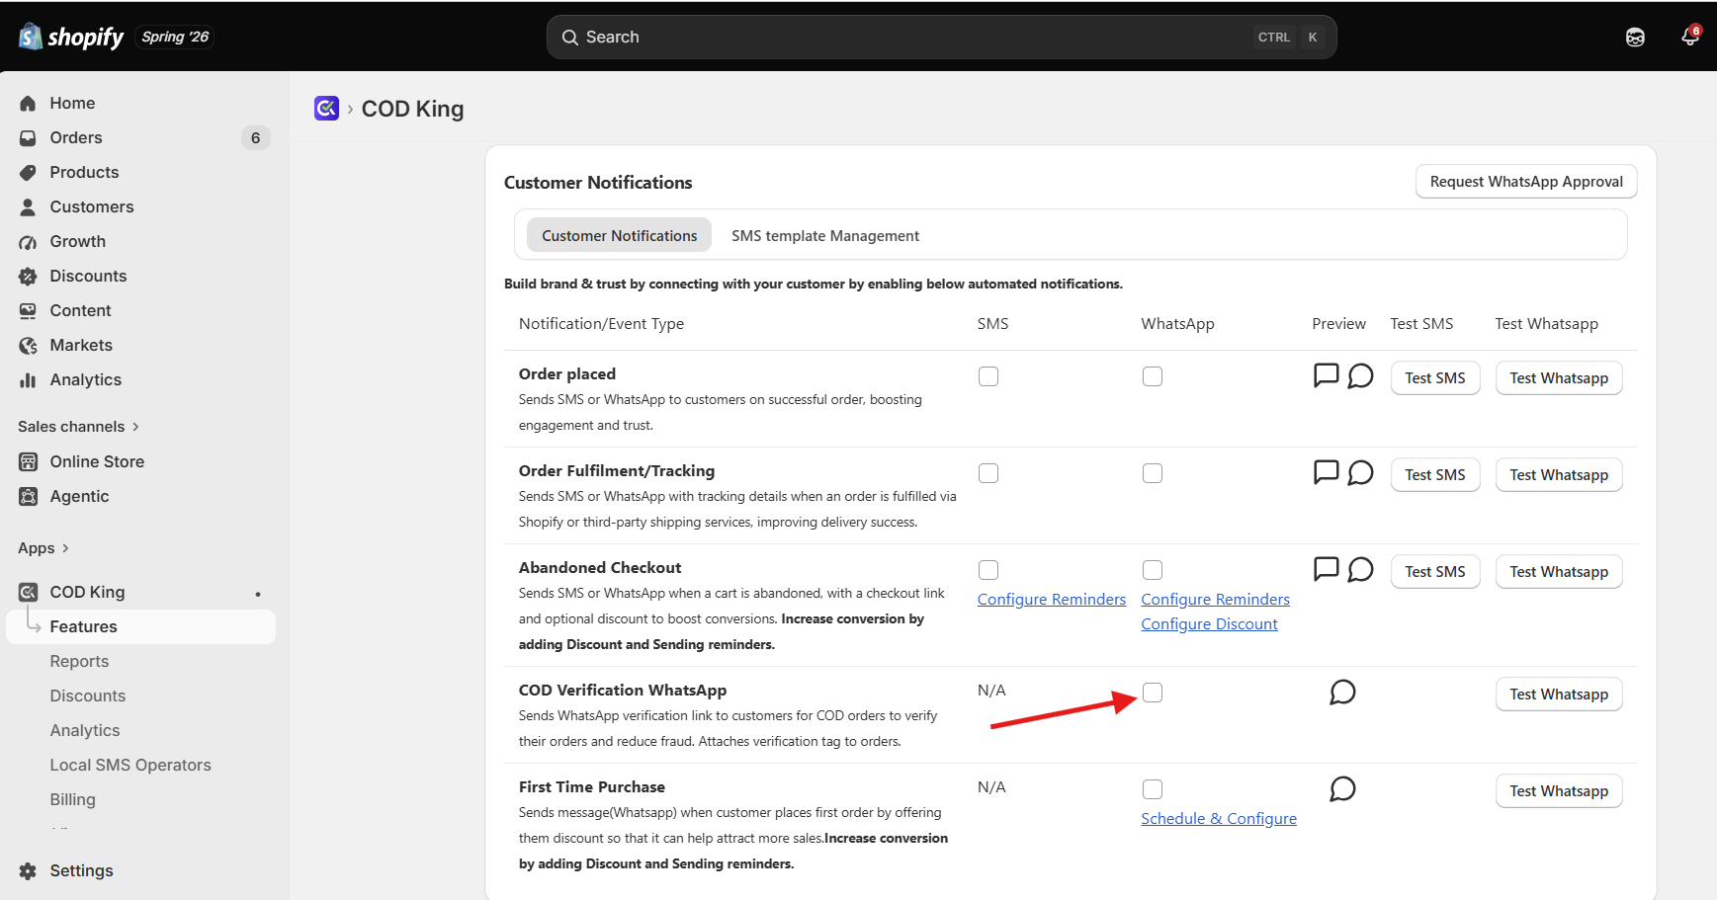The width and height of the screenshot is (1717, 900).
Task: Open the Sidekick assistant icon in top bar
Action: (1635, 38)
